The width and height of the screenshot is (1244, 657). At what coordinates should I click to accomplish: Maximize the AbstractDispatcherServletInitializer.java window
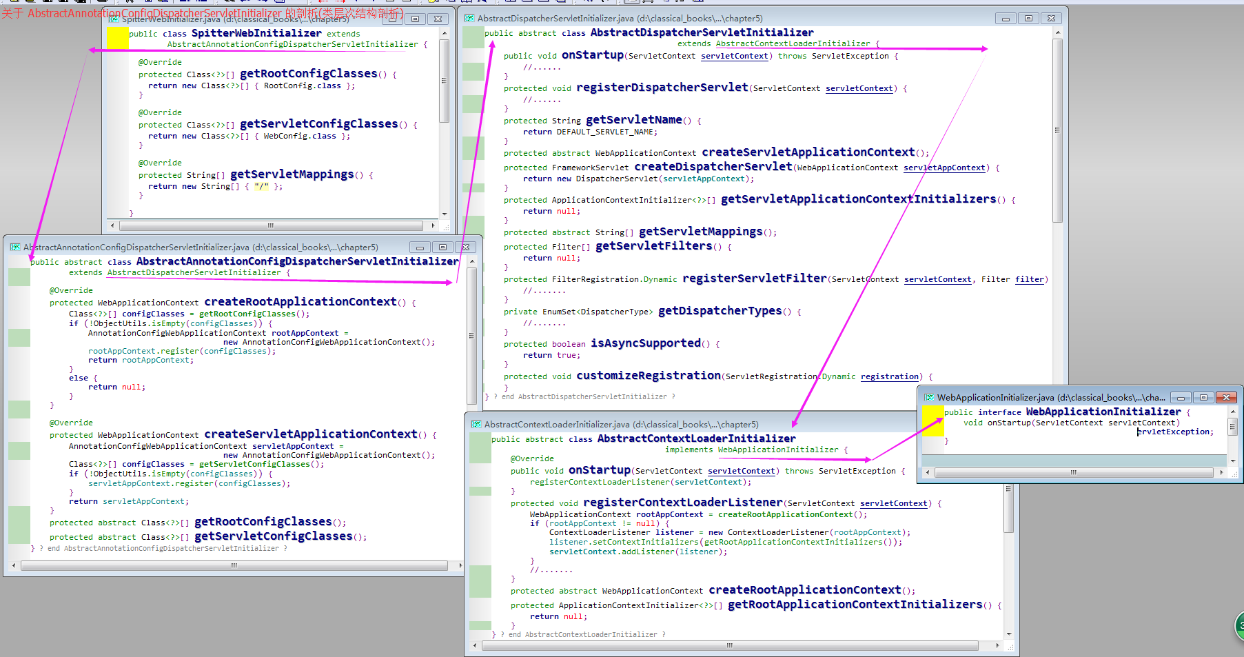(1028, 19)
